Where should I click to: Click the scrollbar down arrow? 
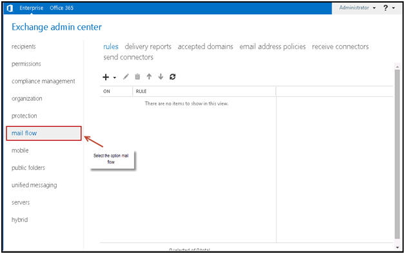coord(397,248)
